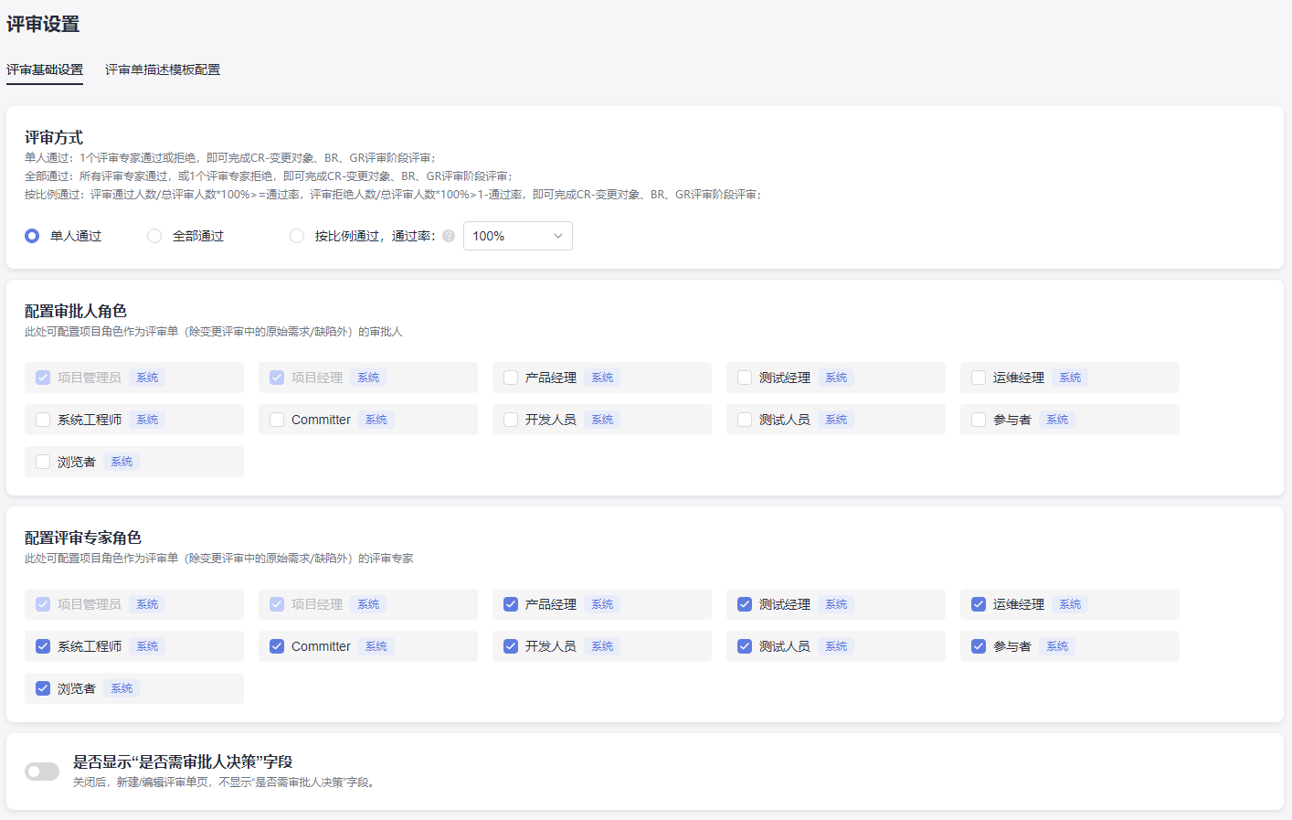Enable 运维经理 as approver role
1292x820 pixels.
(x=979, y=378)
